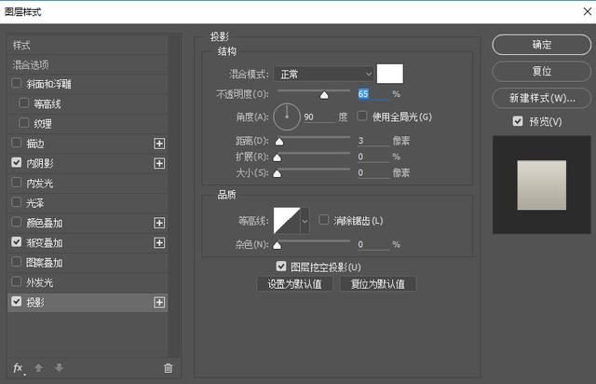
Task: Click the 杂色 value field showing 0
Action: click(373, 244)
